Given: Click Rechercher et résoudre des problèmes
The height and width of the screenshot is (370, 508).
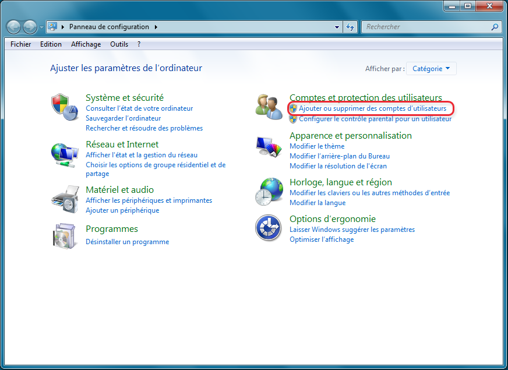Looking at the screenshot, I should click(144, 128).
